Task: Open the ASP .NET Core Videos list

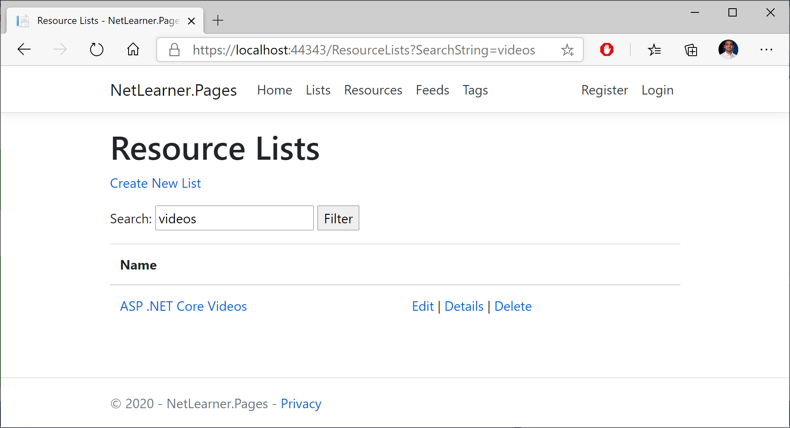Action: [x=183, y=306]
